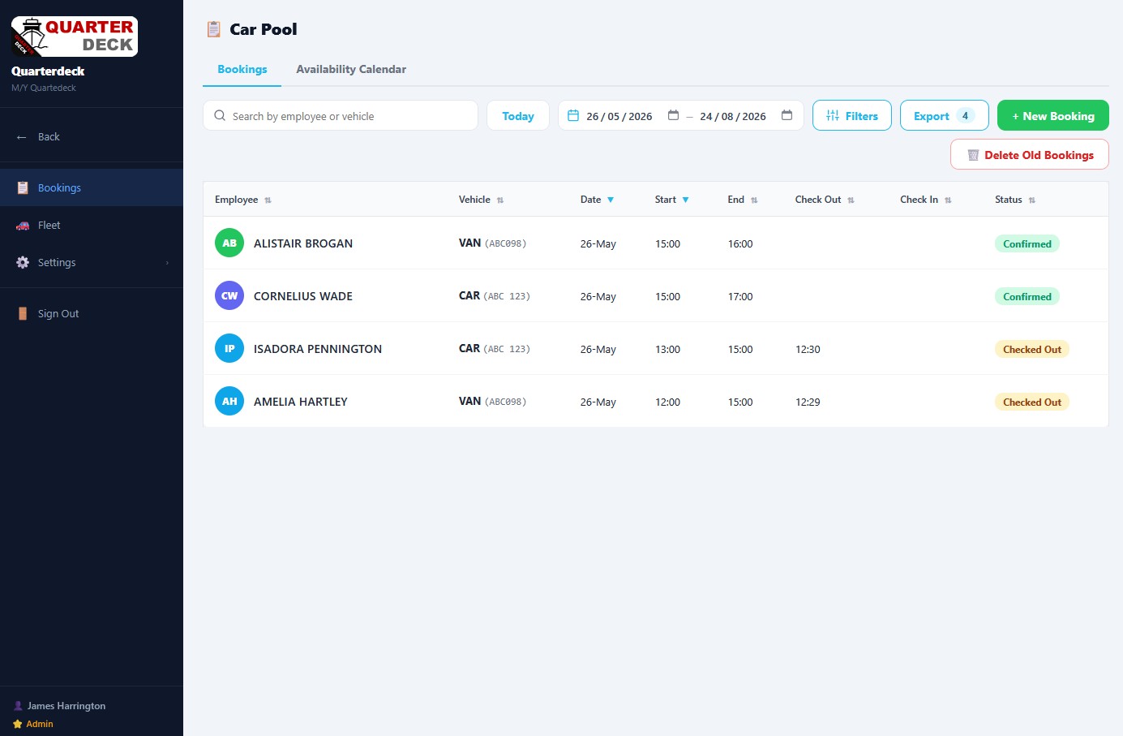This screenshot has width=1123, height=736.
Task: Click Checked Out status for Amelia Hartley
Action: pos(1032,402)
